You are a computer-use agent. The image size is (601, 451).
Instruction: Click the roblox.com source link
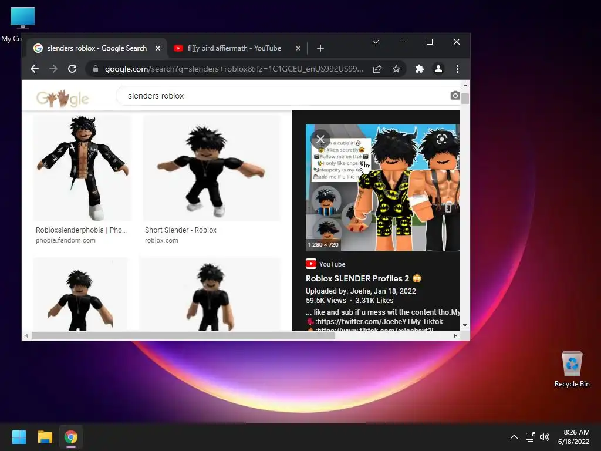coord(161,240)
